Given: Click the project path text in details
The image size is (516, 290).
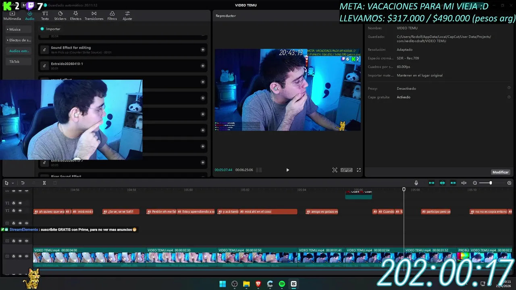Looking at the screenshot, I should (444, 39).
